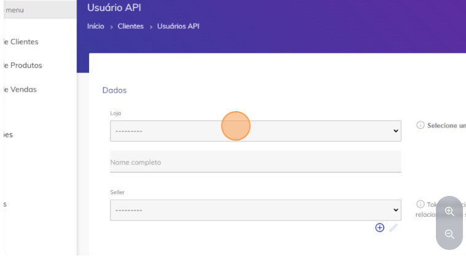The width and height of the screenshot is (466, 261).
Task: Open the Clientes sidebar menu item
Action: [21, 42]
